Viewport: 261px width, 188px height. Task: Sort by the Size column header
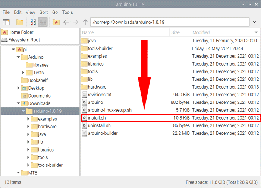(180, 32)
